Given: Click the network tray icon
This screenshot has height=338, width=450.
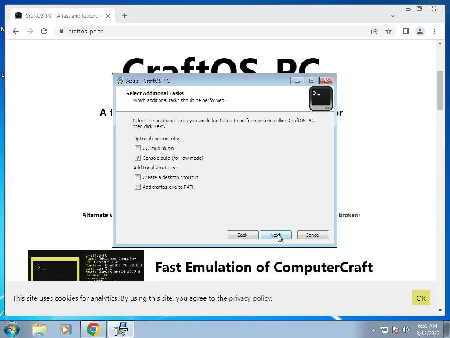Looking at the screenshot, I should coord(384,330).
